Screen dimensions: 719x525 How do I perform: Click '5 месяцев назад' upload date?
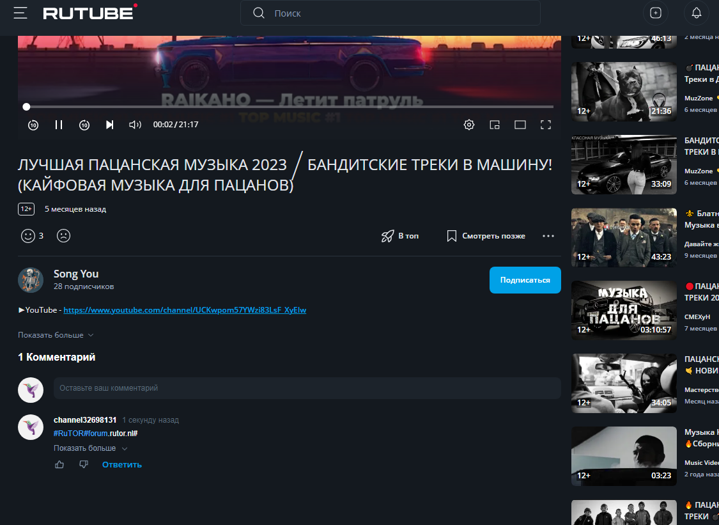tap(75, 209)
